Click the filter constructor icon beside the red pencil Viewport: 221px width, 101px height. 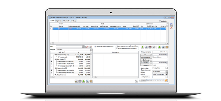(91, 47)
